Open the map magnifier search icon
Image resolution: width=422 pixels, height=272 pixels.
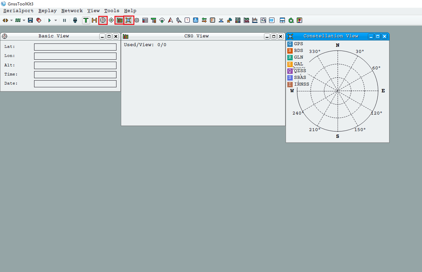263,21
